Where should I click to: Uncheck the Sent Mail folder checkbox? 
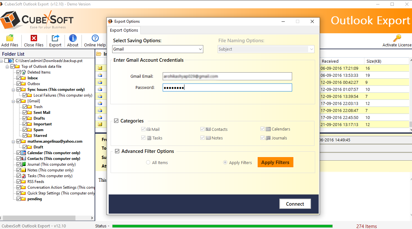(25, 113)
